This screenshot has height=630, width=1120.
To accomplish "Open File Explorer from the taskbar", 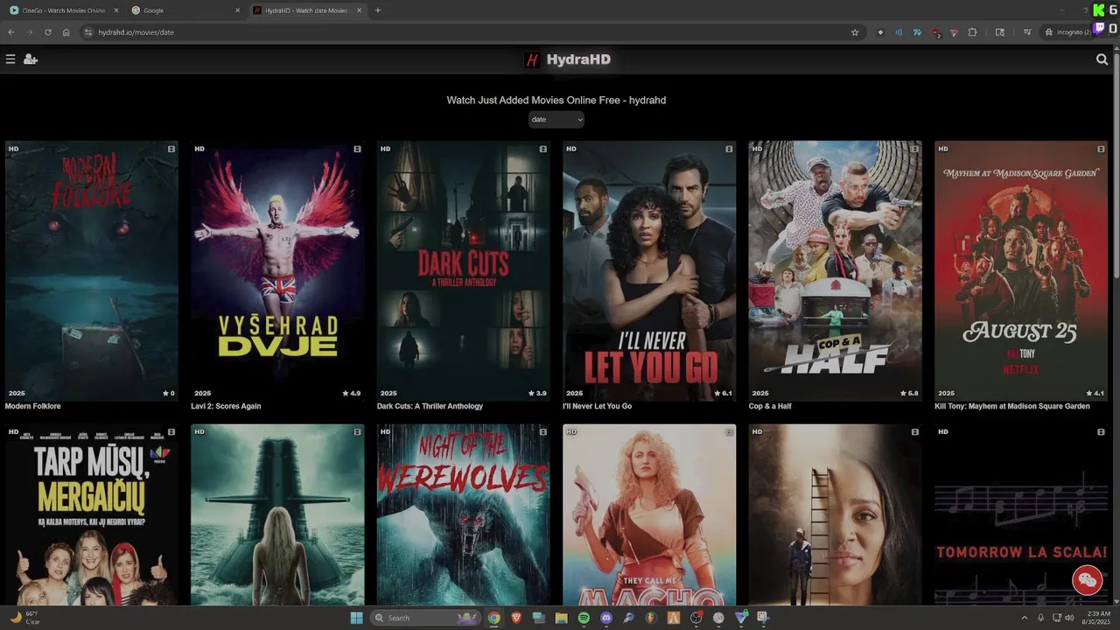I will tap(562, 618).
